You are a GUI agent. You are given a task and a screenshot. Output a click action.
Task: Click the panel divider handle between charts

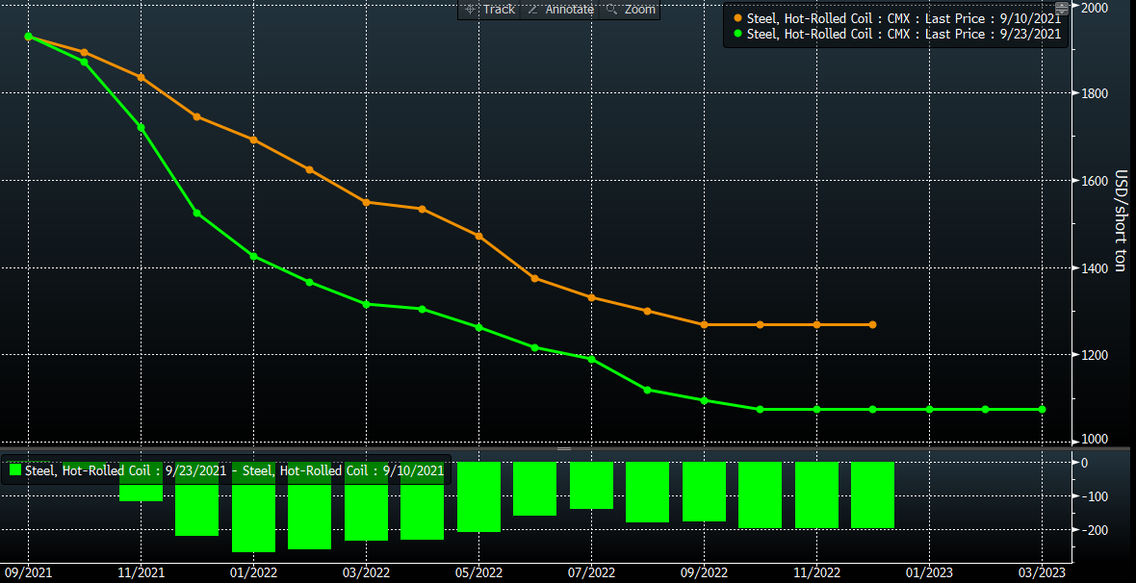pyautogui.click(x=564, y=449)
